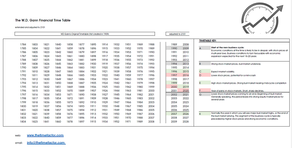
Task: Open the info@thetimefactor.com email link
Action: click(46, 143)
